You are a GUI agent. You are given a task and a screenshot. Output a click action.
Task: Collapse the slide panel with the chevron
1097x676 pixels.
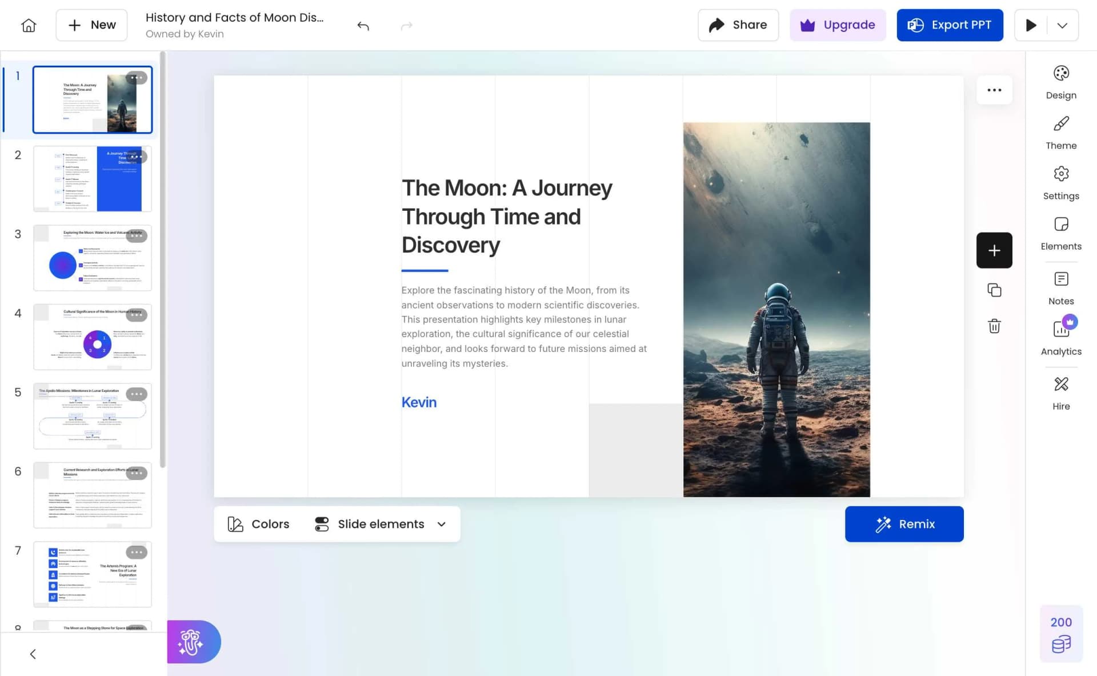(33, 654)
